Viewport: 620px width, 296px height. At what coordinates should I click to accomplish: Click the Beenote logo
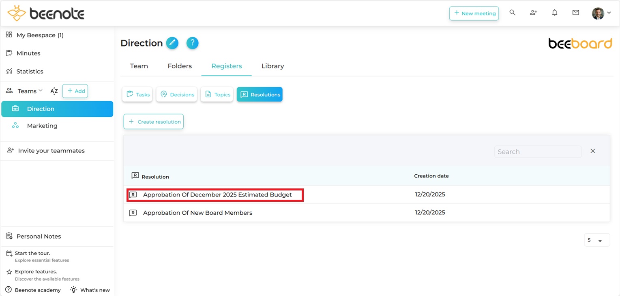pos(46,13)
